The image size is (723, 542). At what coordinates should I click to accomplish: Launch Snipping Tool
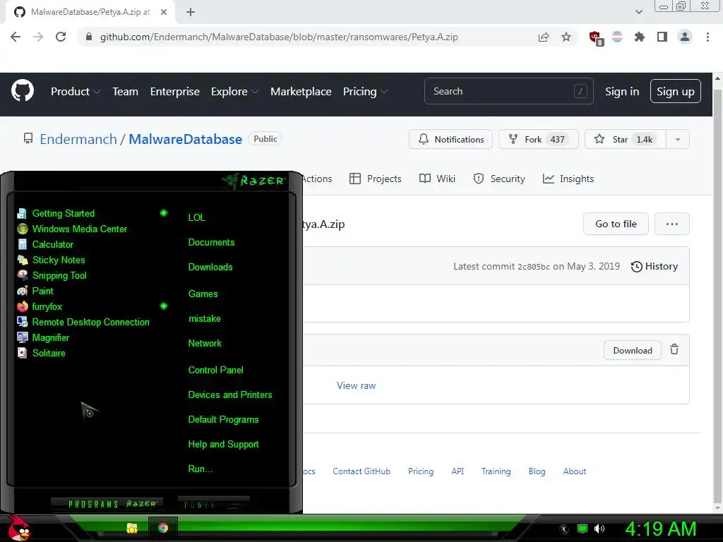[52, 276]
